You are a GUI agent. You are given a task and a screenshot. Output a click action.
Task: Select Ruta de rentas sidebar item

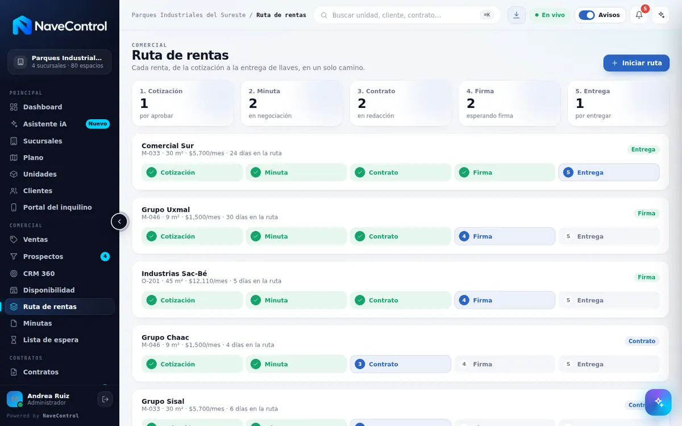tap(60, 307)
